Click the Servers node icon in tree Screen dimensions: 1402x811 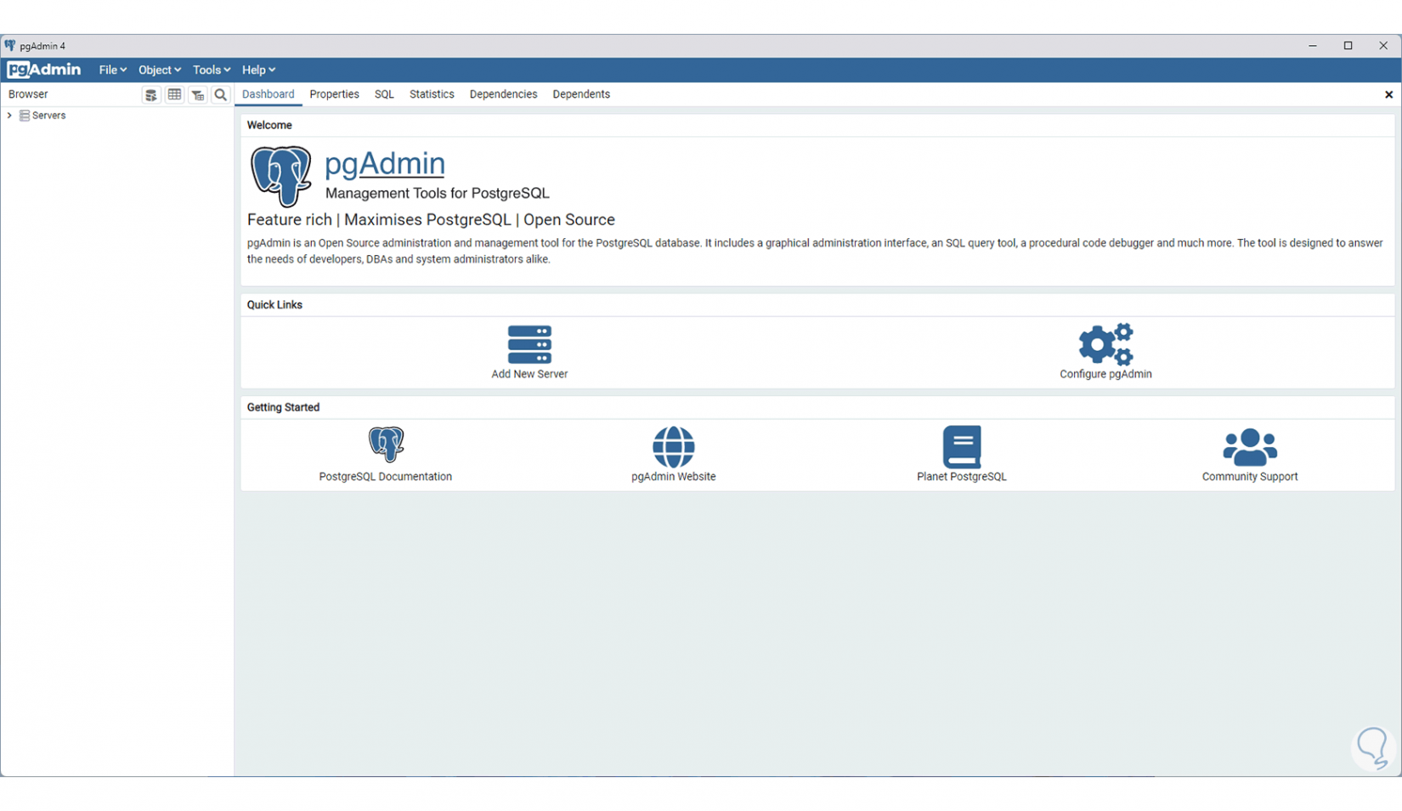25,116
